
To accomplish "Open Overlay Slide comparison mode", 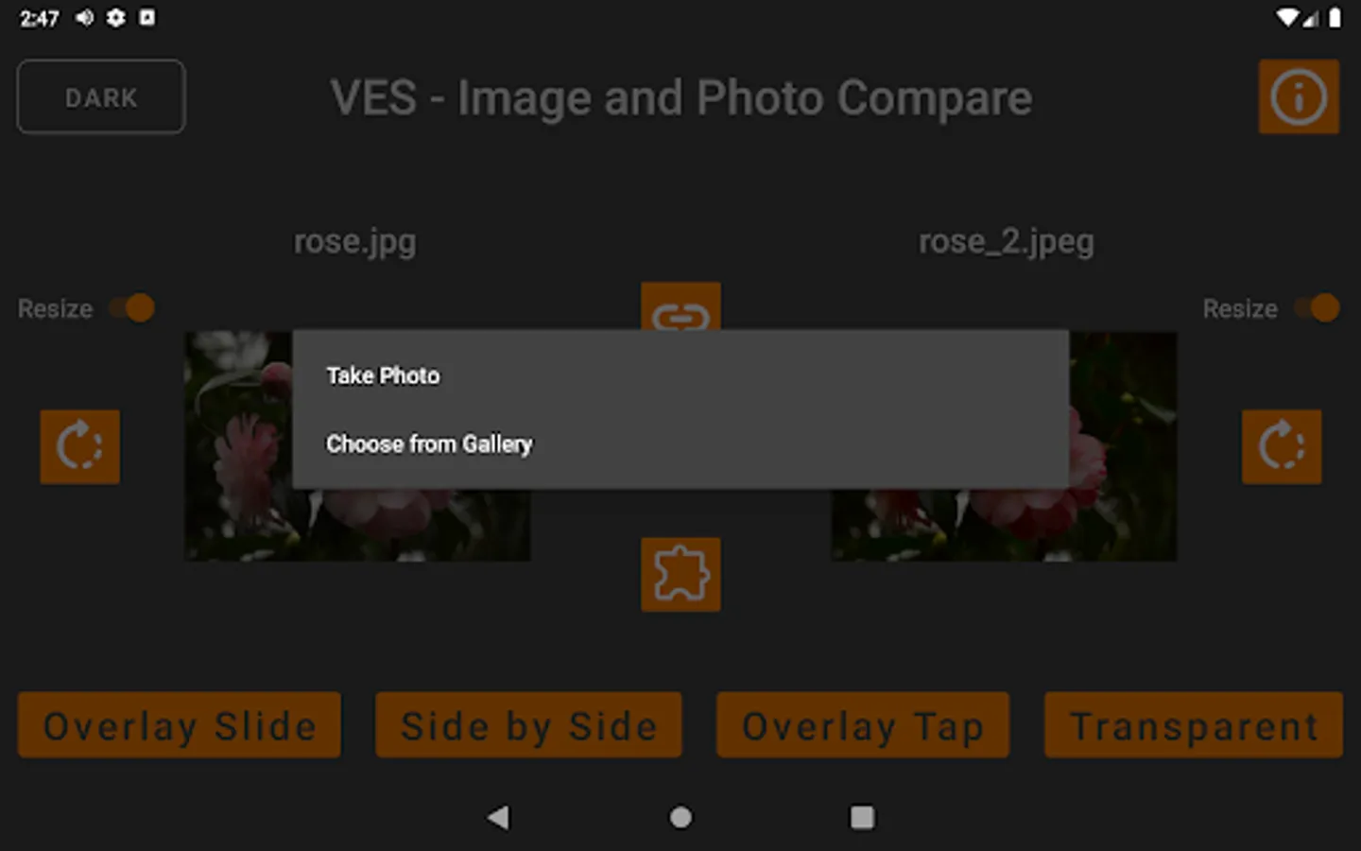I will coord(179,725).
